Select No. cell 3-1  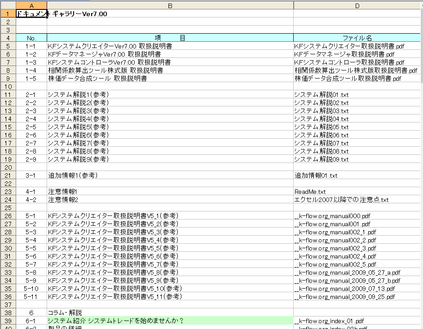[31, 175]
